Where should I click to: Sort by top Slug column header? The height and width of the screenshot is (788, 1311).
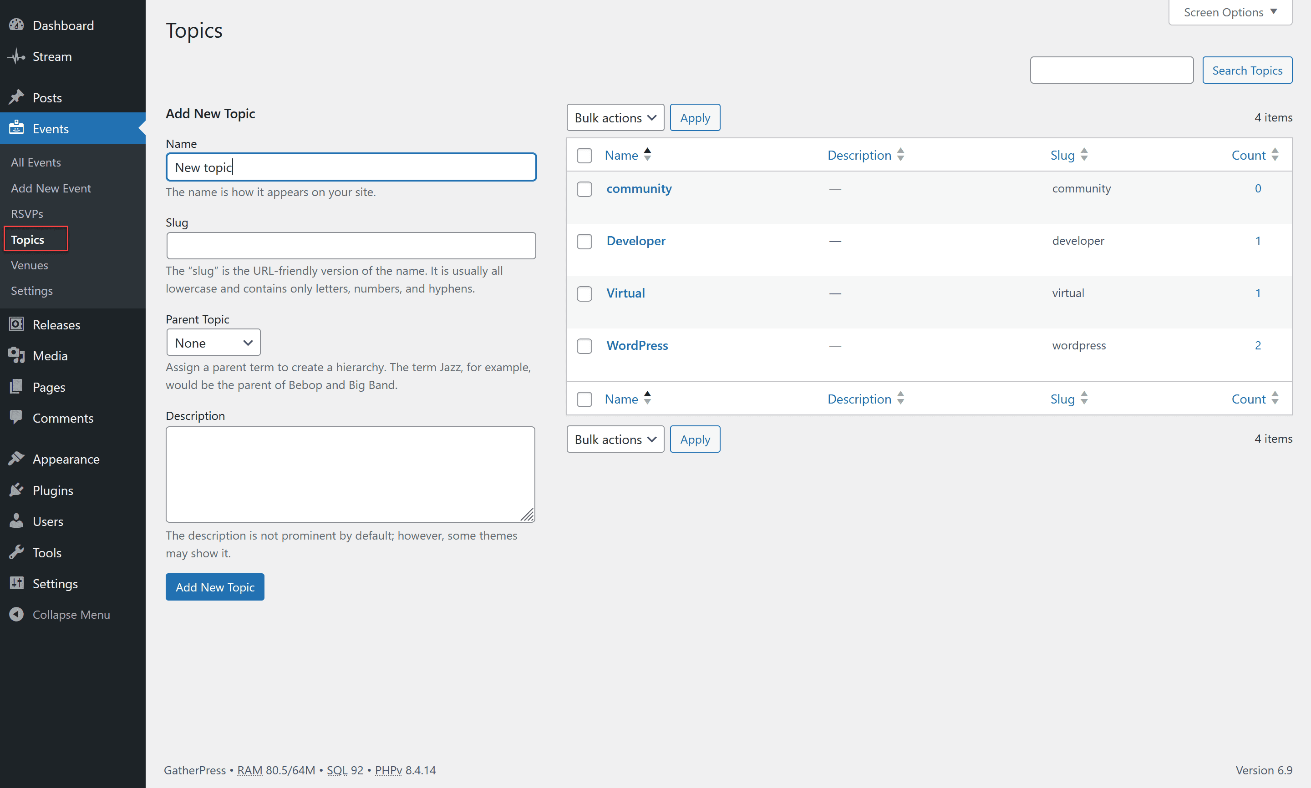pos(1062,155)
